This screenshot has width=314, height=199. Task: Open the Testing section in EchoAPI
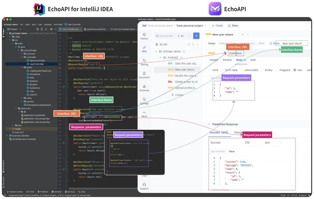[144, 62]
